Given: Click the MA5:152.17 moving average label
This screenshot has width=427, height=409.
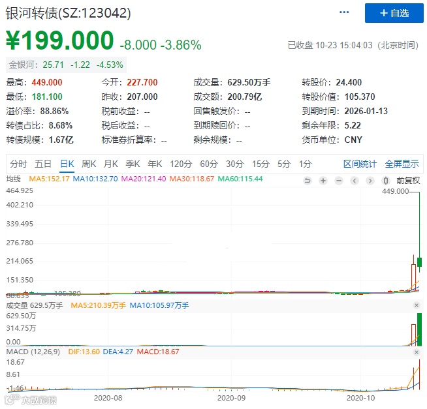Looking at the screenshot, I should (x=49, y=179).
